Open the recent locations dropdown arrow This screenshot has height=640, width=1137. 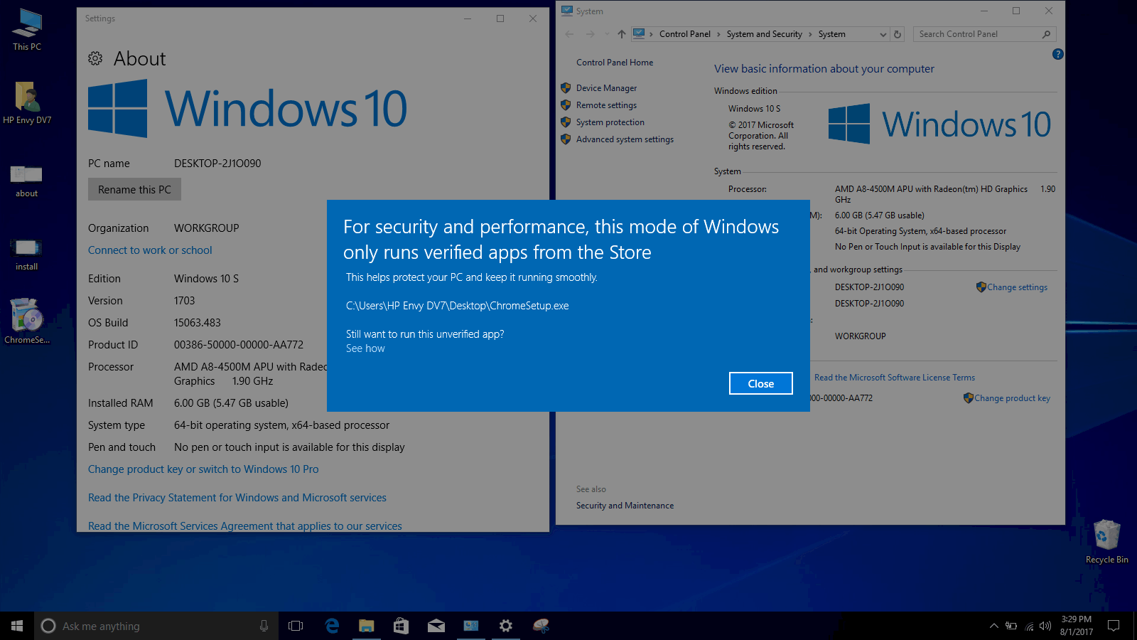tap(606, 34)
